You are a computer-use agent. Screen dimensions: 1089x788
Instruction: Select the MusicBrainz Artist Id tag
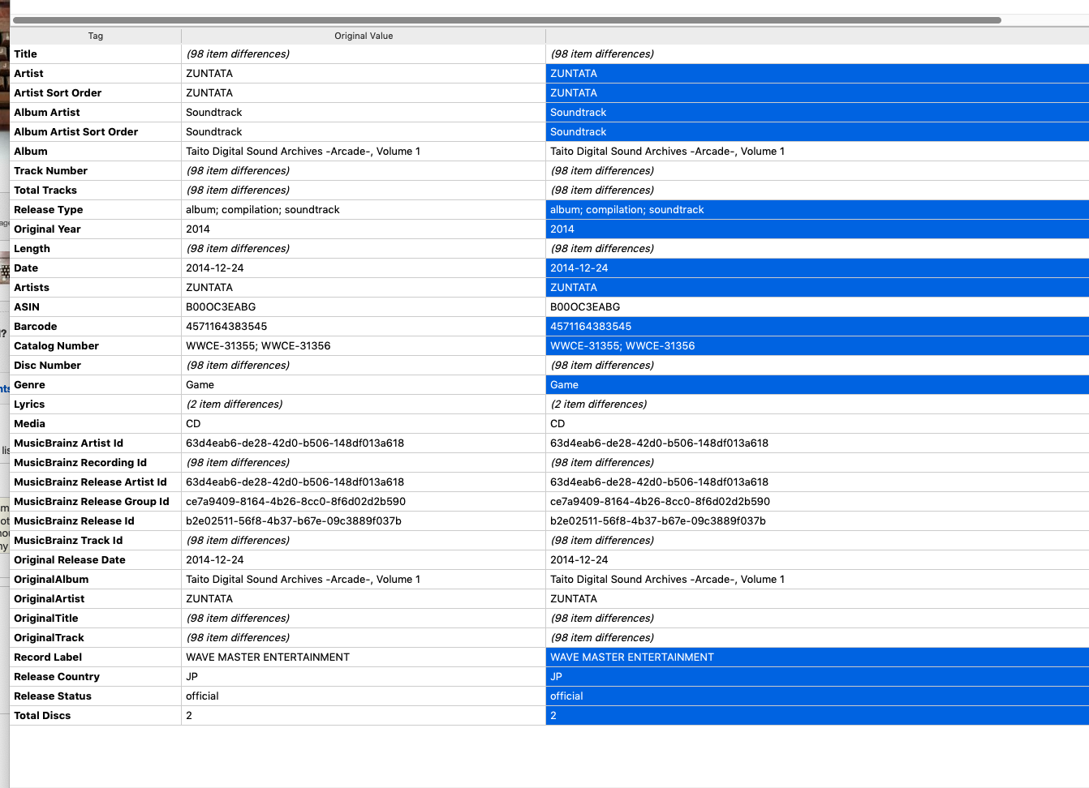(68, 443)
